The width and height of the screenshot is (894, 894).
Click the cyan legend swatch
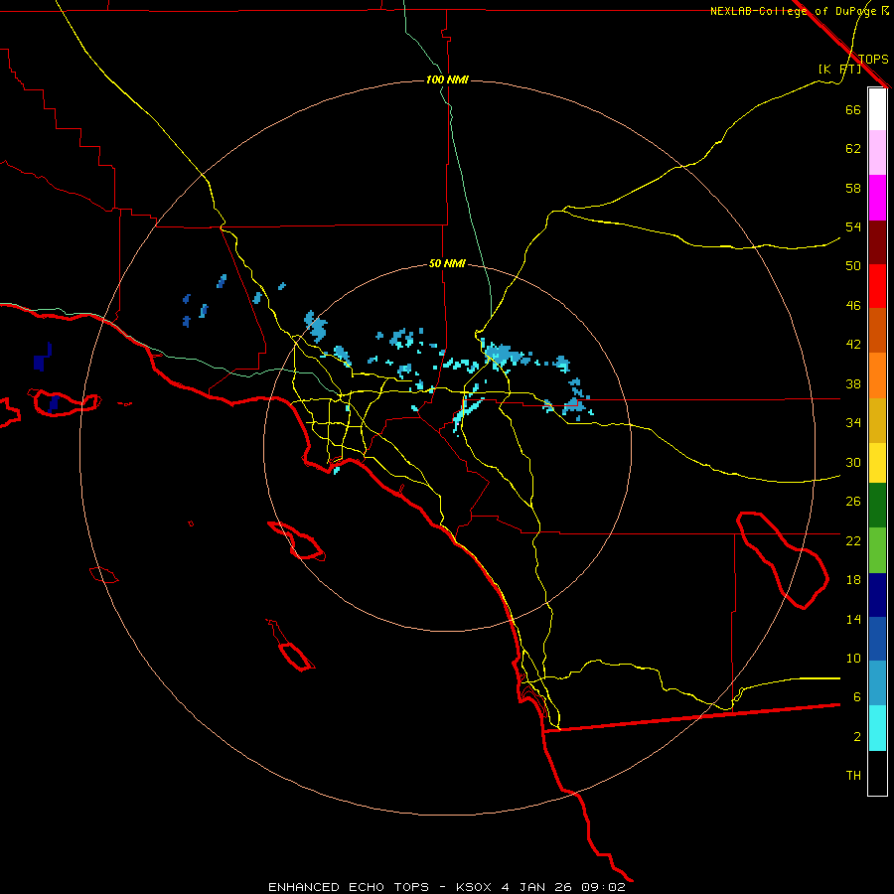pyautogui.click(x=877, y=728)
